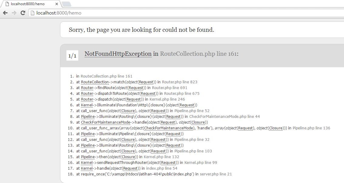Click RouteCollection in the match() stack entry
The height and width of the screenshot is (183, 344).
click(95, 82)
